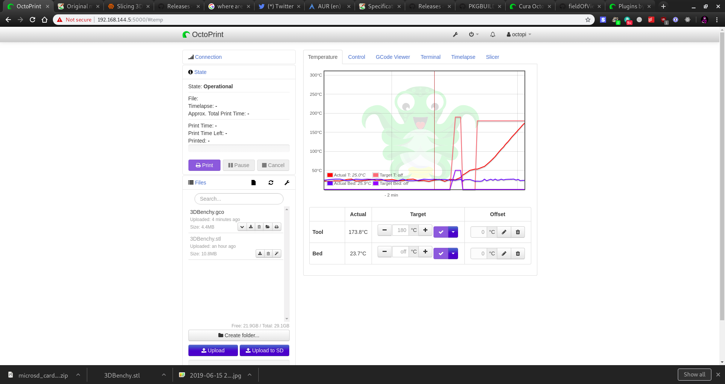Open the Slicer tab

tap(492, 57)
